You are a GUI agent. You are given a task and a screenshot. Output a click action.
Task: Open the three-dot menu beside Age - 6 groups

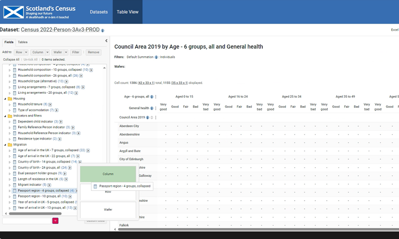click(x=156, y=97)
